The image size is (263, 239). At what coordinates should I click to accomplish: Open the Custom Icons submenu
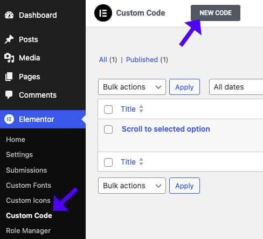28,200
